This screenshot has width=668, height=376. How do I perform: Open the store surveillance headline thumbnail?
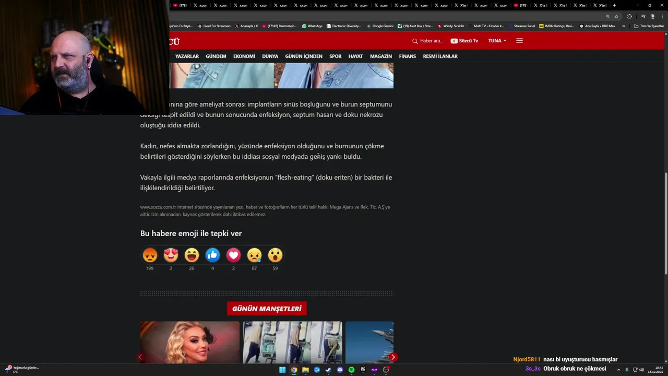pos(292,343)
